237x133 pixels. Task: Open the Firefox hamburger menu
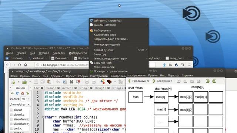tap(189, 65)
